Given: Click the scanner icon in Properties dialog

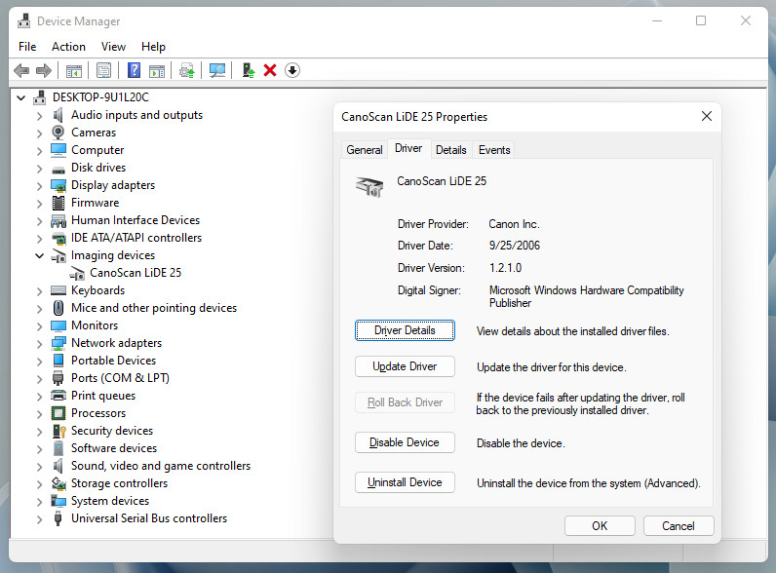Looking at the screenshot, I should 369,186.
